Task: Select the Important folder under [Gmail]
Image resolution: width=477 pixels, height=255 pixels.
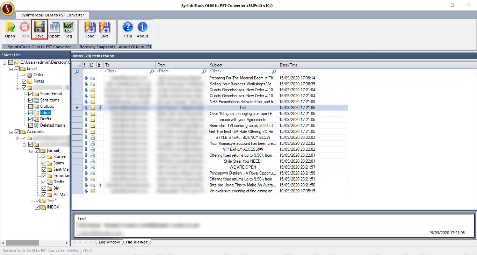Action: point(62,176)
